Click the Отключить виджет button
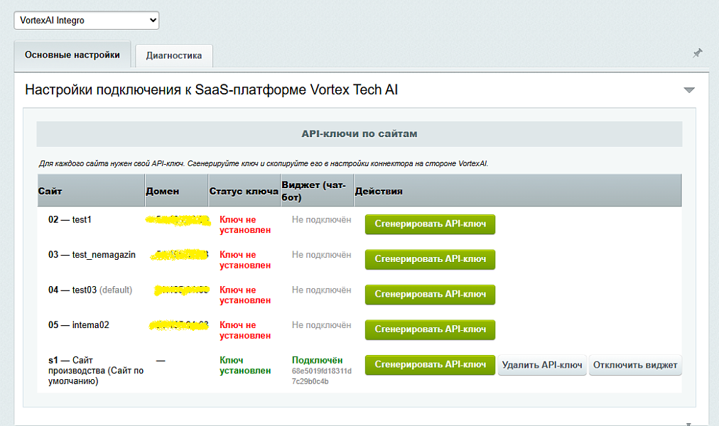The image size is (719, 426). pyautogui.click(x=635, y=365)
